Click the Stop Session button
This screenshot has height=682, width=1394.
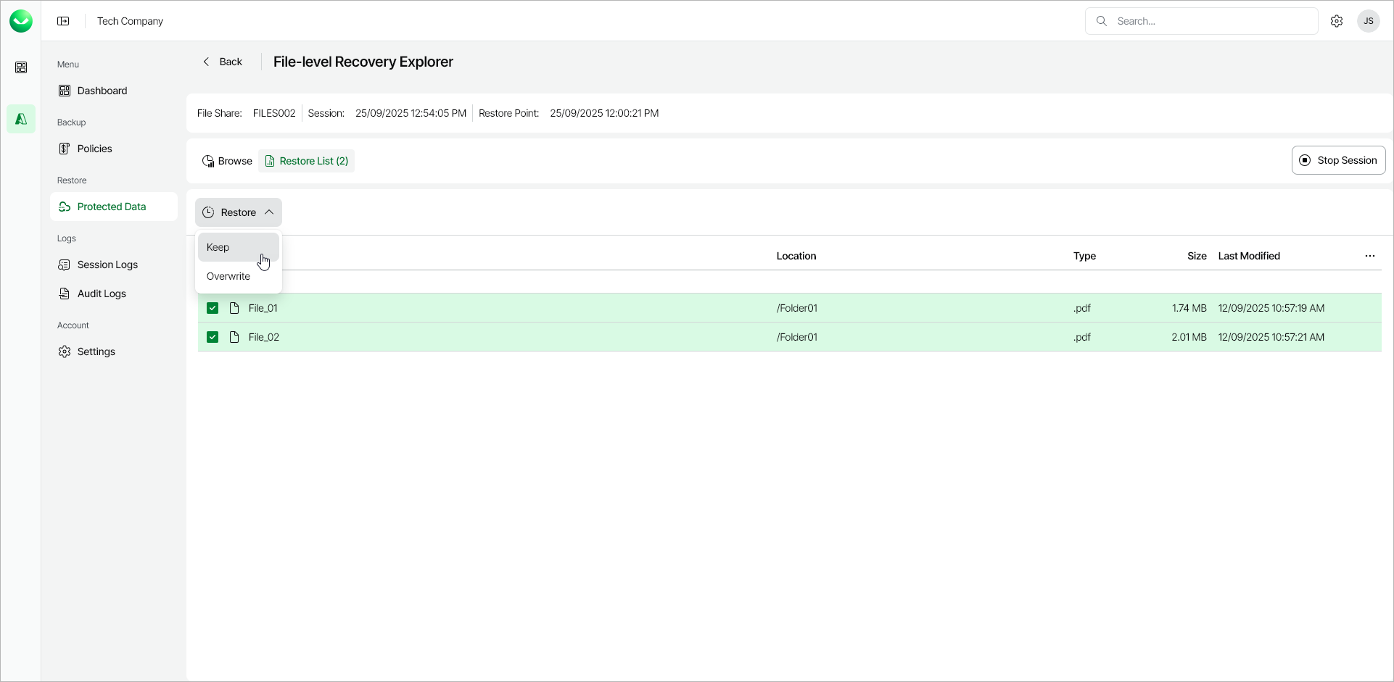pyautogui.click(x=1338, y=160)
